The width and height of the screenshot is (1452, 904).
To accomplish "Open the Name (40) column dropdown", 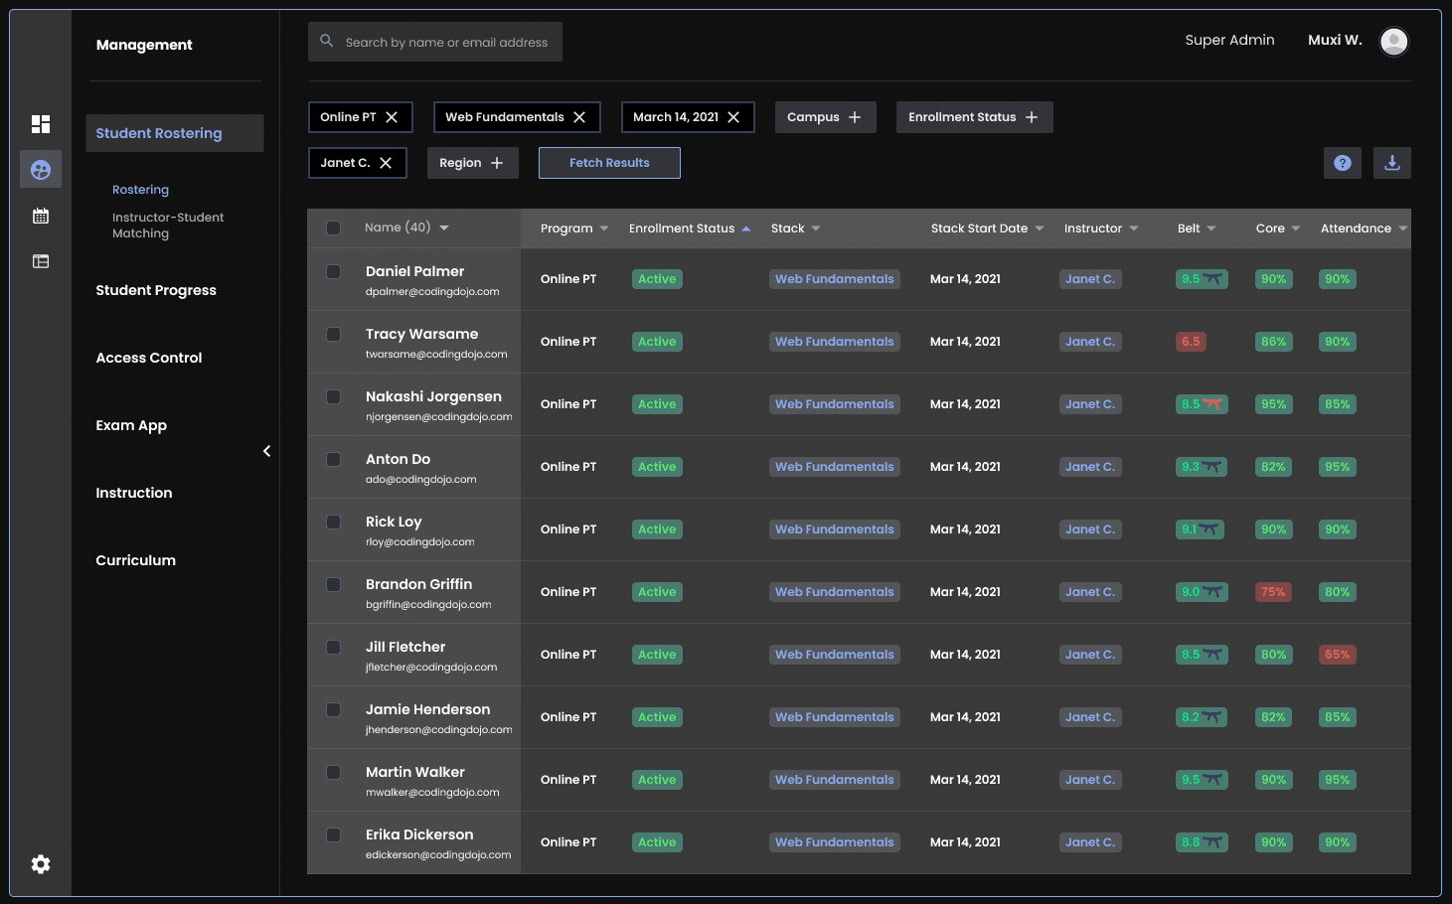I will (x=444, y=227).
